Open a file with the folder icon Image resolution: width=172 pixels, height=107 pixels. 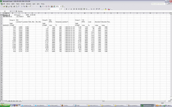point(4,6)
